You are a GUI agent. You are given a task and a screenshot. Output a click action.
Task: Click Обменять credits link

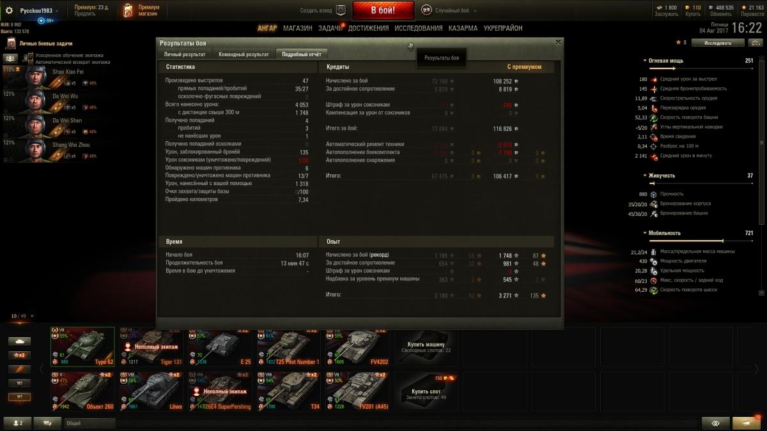click(720, 14)
